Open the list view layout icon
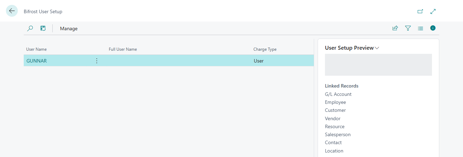 pyautogui.click(x=420, y=28)
